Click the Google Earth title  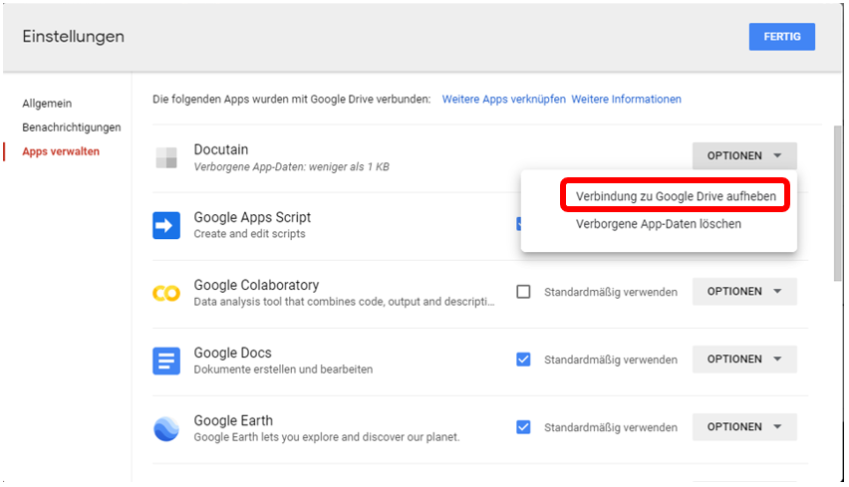pos(233,420)
